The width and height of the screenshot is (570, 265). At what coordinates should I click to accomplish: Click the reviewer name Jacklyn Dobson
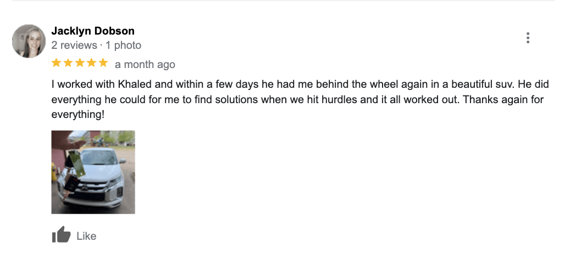[93, 31]
